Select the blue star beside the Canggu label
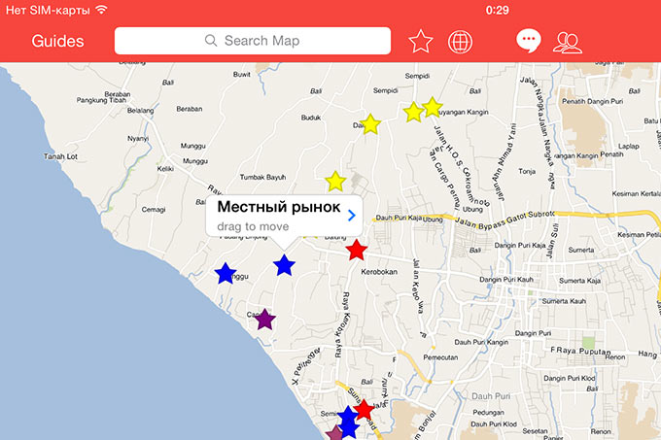 point(226,273)
